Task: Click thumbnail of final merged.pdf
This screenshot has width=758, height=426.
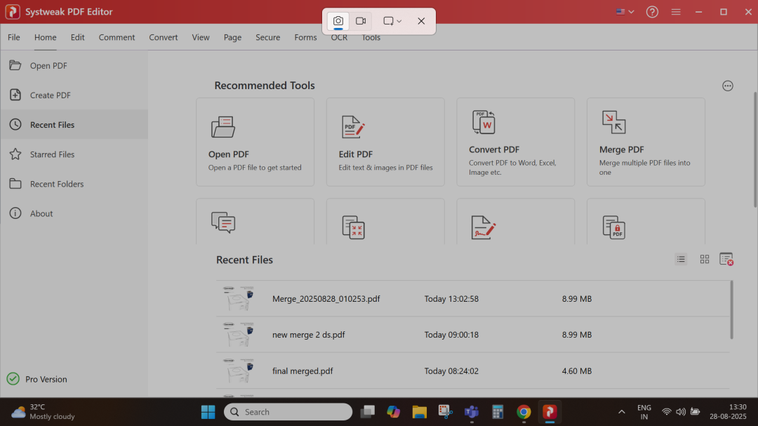Action: pos(238,371)
